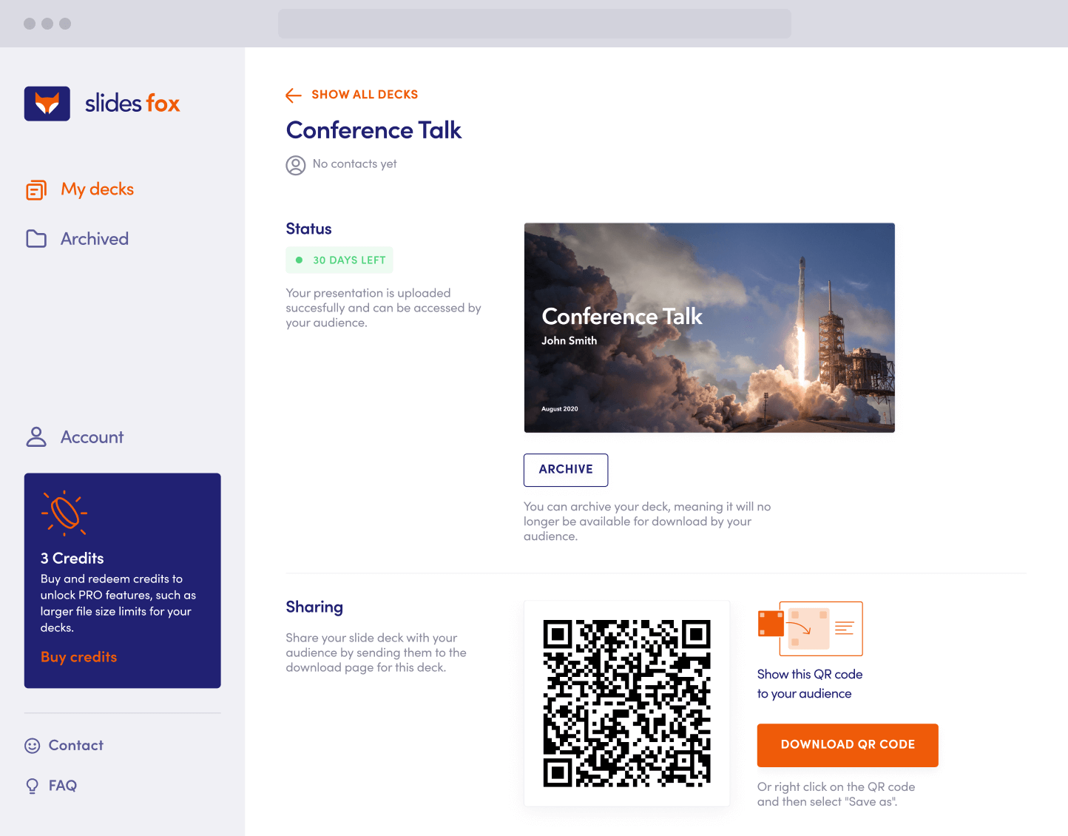1068x836 pixels.
Task: Open the Archived section
Action: click(x=95, y=239)
